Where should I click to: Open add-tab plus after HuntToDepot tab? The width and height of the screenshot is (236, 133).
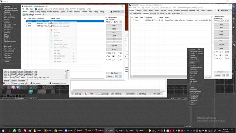tap(182, 14)
